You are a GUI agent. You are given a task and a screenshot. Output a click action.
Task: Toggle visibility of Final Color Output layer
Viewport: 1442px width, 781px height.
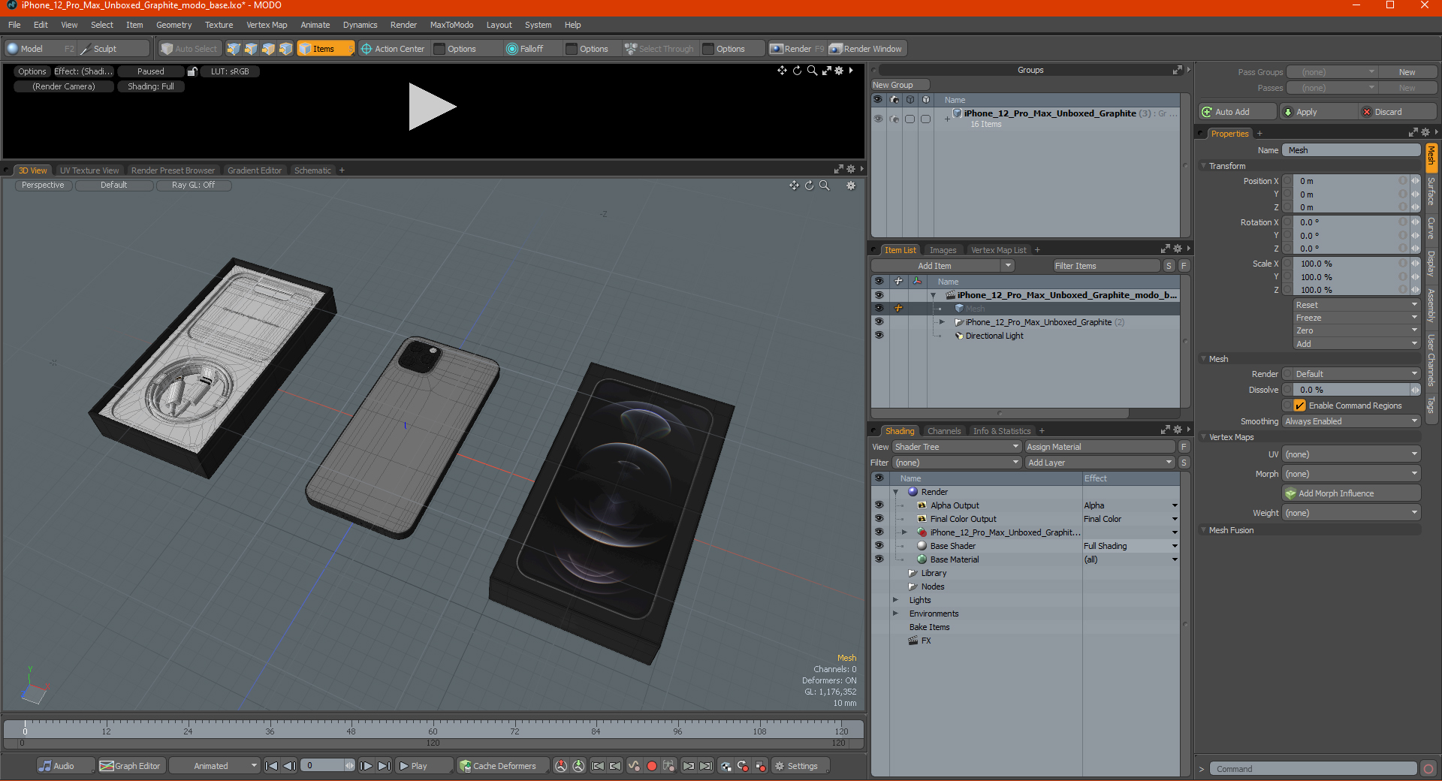(x=879, y=519)
